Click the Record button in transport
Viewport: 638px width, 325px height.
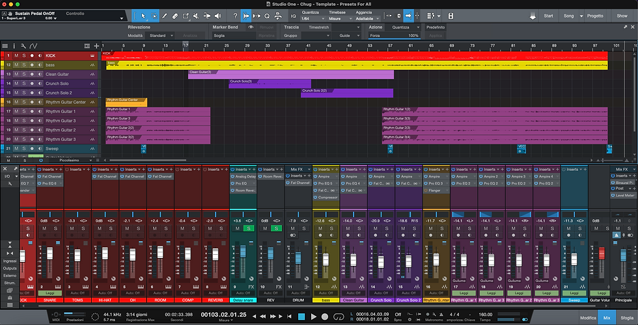325,317
